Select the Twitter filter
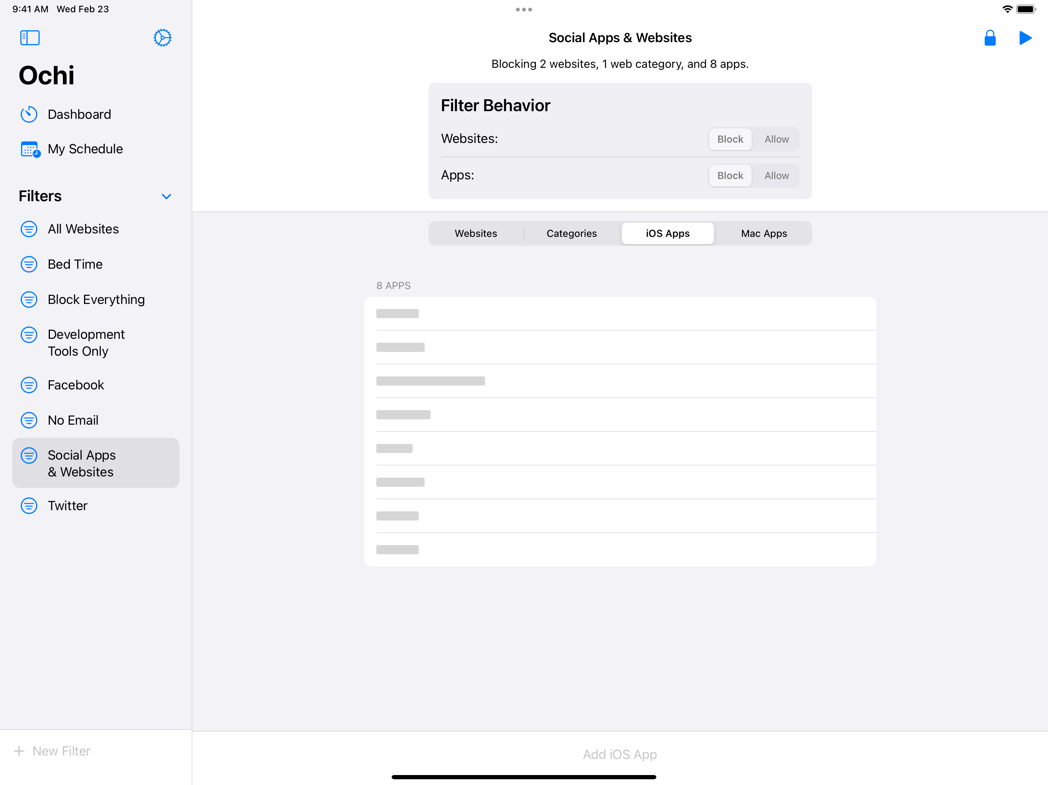The height and width of the screenshot is (785, 1048). 67,506
